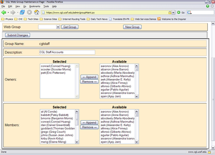Click page scrollbar up arrow
Screen dimensions: 215x155
pyautogui.click(x=213, y=24)
